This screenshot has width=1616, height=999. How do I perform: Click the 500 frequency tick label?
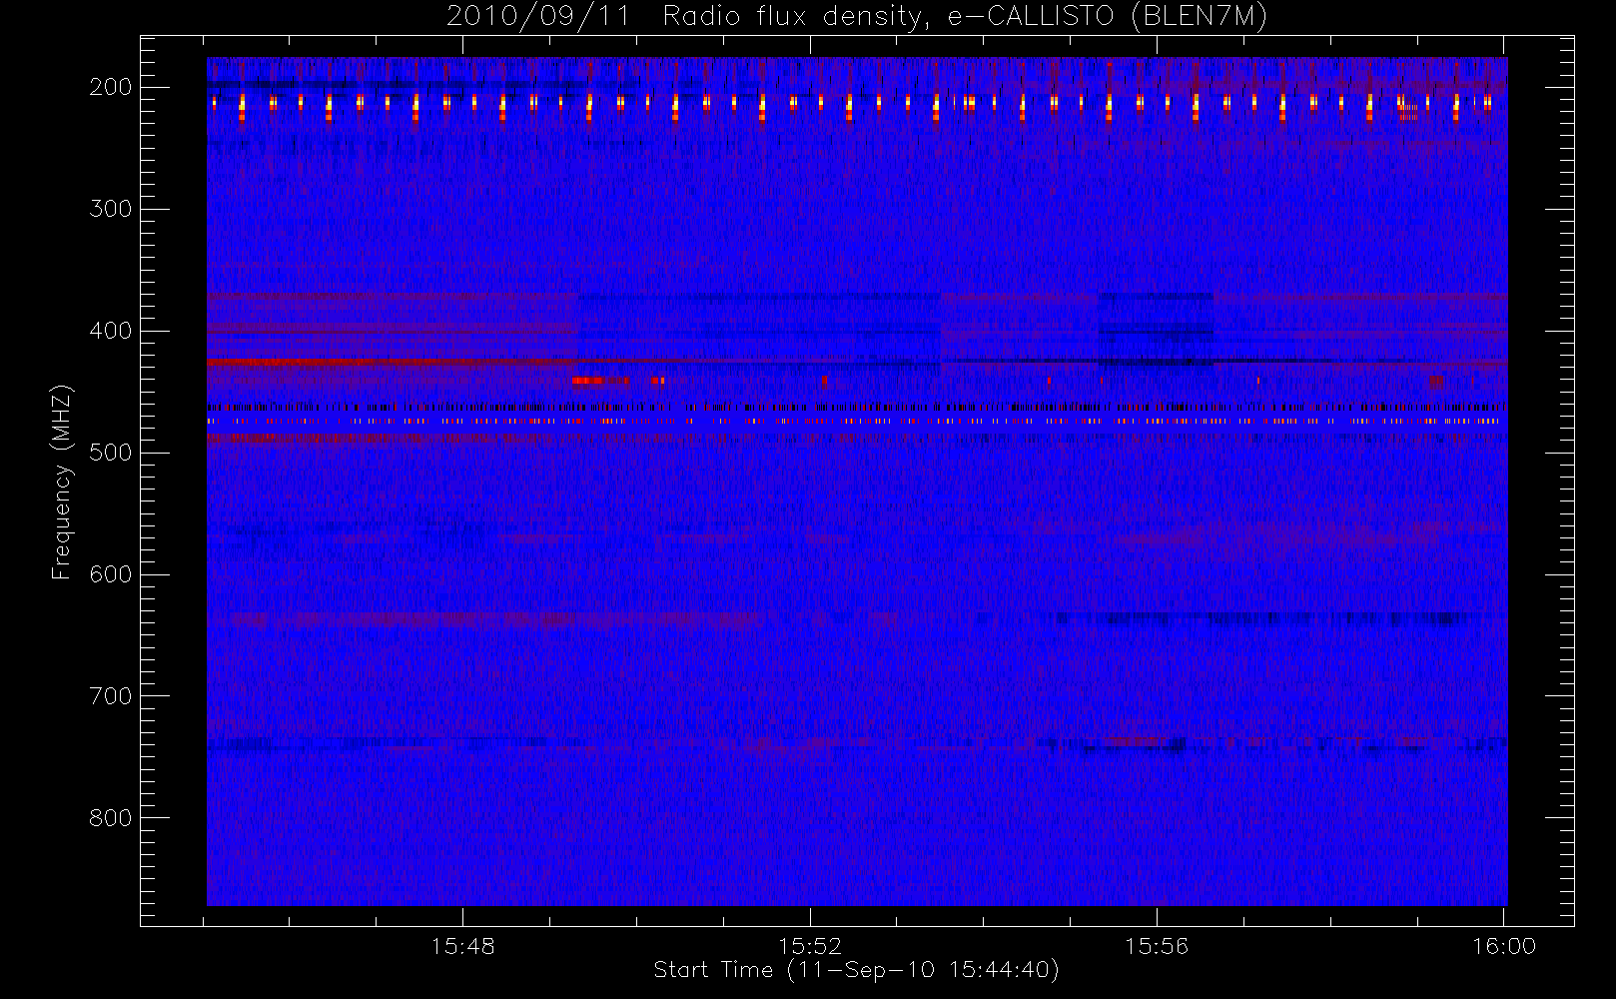pyautogui.click(x=110, y=453)
